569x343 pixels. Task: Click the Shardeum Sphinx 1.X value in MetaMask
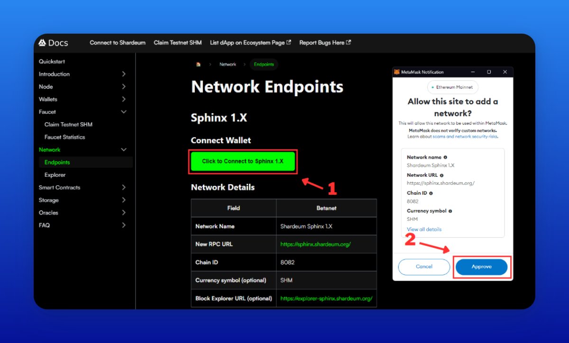[431, 165]
